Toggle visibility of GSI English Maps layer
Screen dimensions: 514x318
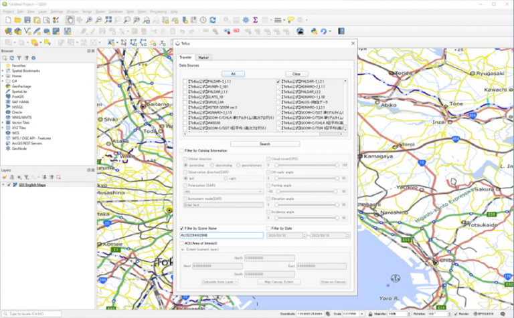(9, 185)
